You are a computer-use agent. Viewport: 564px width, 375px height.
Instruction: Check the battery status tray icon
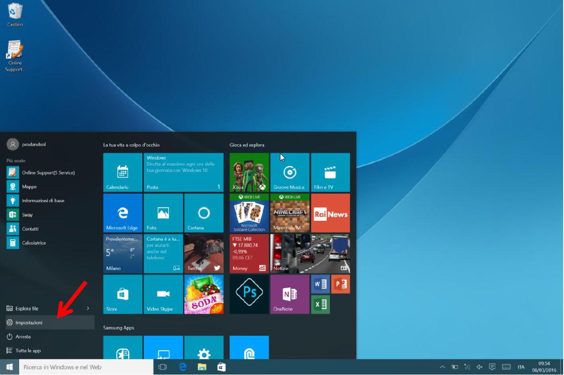454,367
